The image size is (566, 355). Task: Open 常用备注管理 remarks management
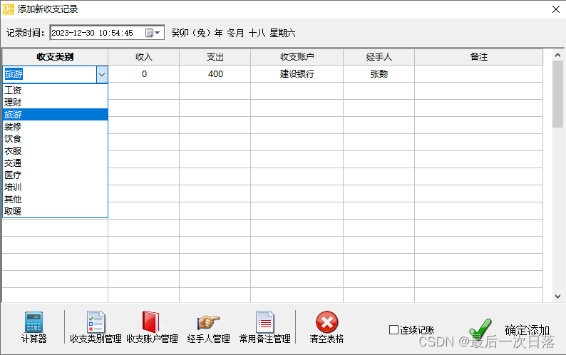coord(264,327)
